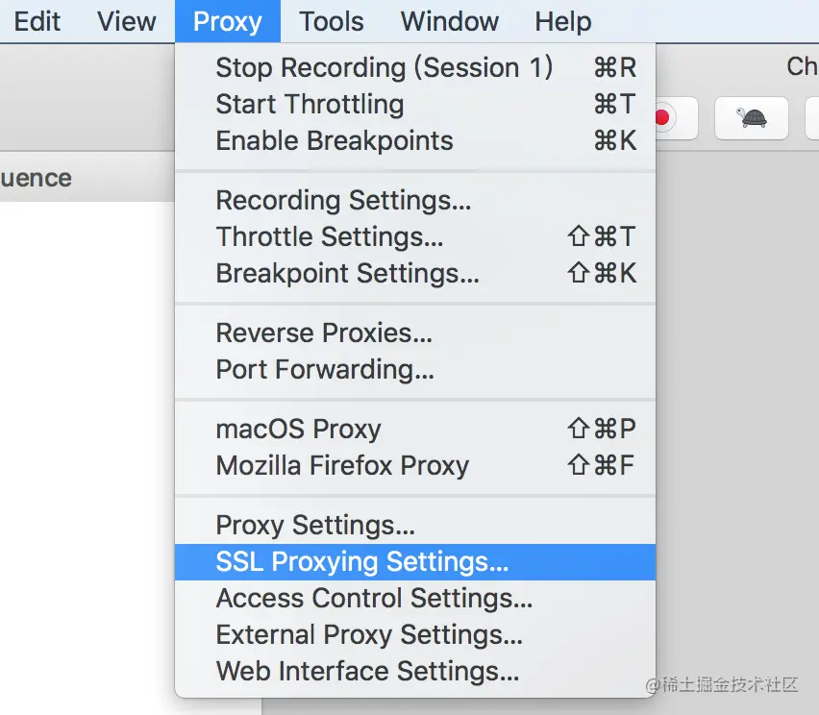Open Recording Settings dialog
This screenshot has width=819, height=715.
point(343,200)
